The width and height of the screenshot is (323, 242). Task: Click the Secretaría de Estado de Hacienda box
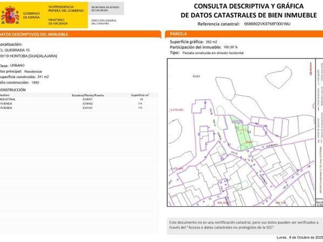(105, 8)
